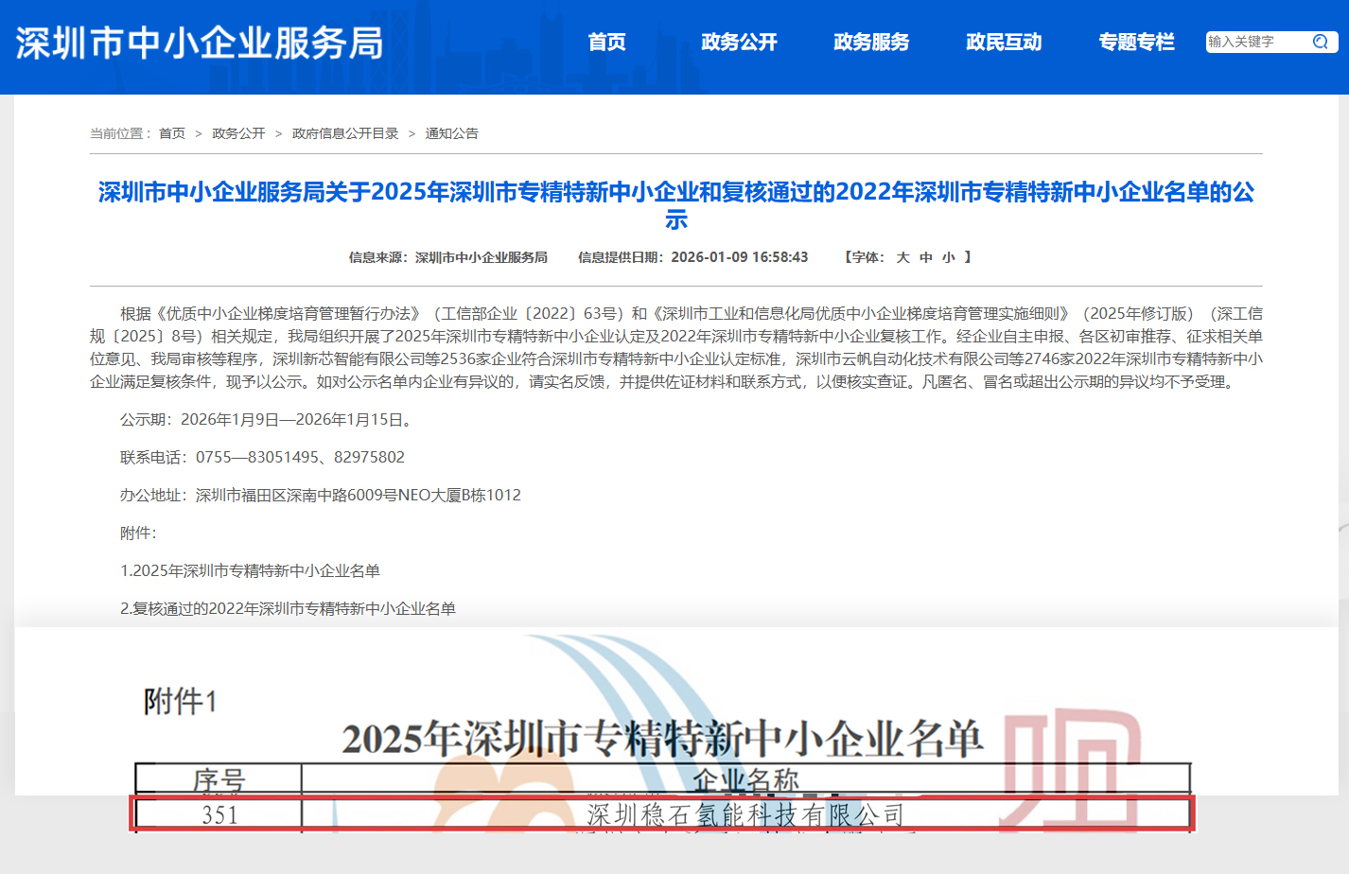Screen dimensions: 1349x874
Task: Click 政务公开 in the breadcrumb trail
Action: (x=238, y=133)
